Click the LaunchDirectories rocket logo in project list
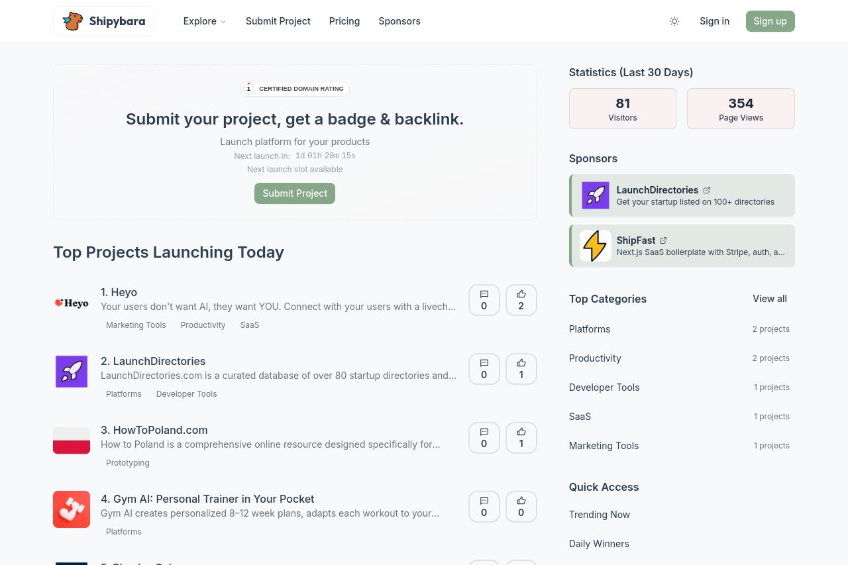Viewport: 848px width, 565px height. (72, 372)
